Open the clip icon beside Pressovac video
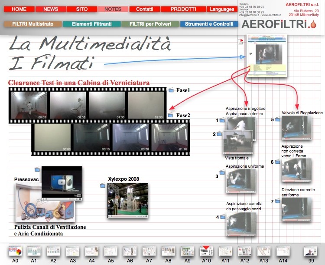Viewport: 325px width, 265px height. click(37, 169)
